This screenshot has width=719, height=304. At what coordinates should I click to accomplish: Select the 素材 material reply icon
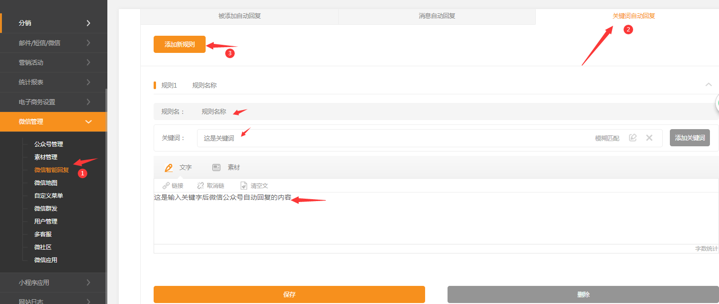click(x=217, y=167)
